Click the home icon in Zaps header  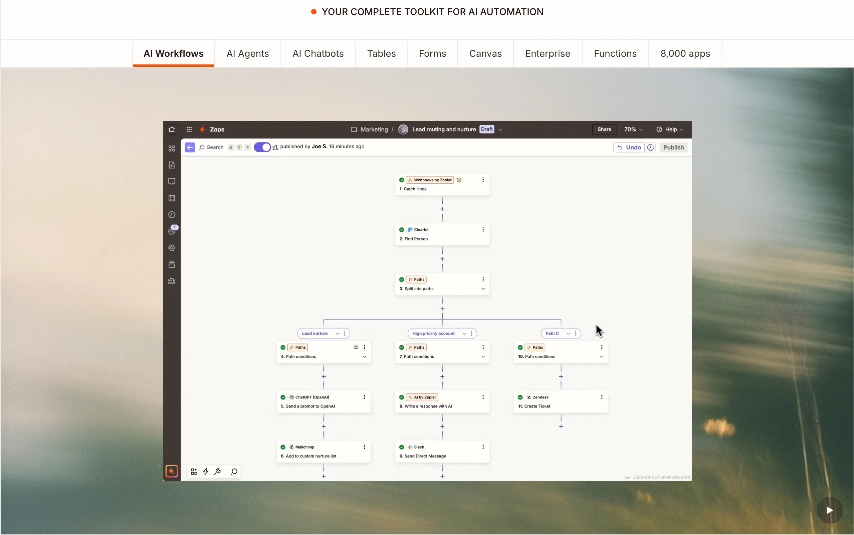point(172,130)
